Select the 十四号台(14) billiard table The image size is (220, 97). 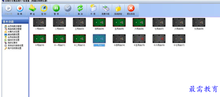(119, 39)
